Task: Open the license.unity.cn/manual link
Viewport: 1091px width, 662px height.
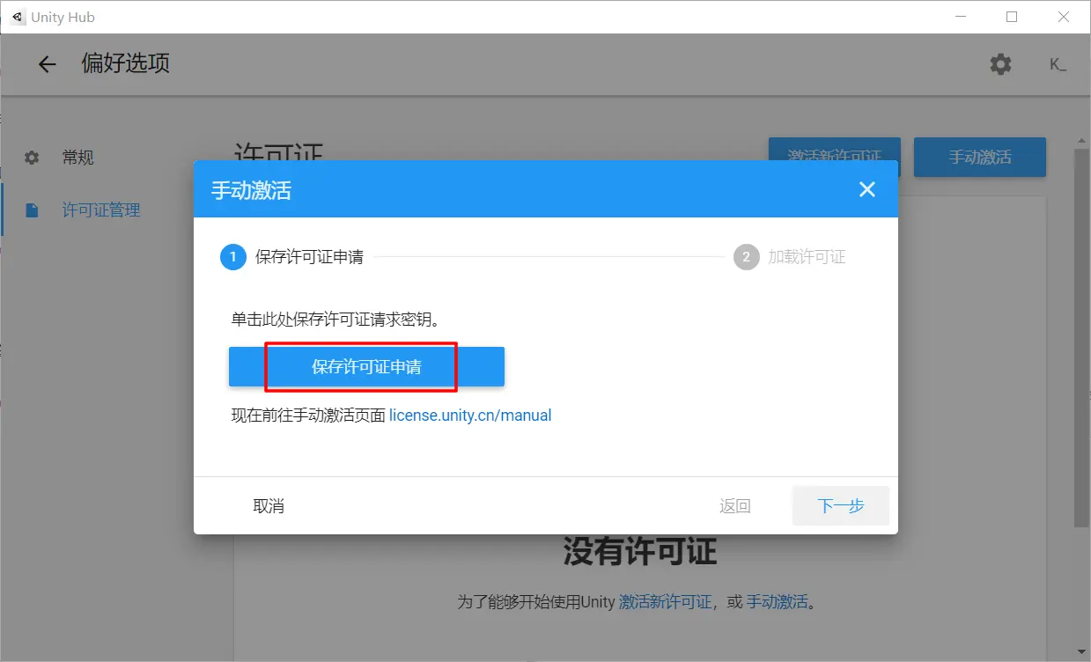Action: point(470,416)
